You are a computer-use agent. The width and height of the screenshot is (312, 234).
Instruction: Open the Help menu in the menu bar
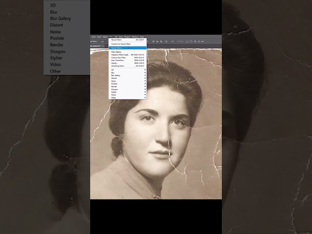click(x=142, y=37)
